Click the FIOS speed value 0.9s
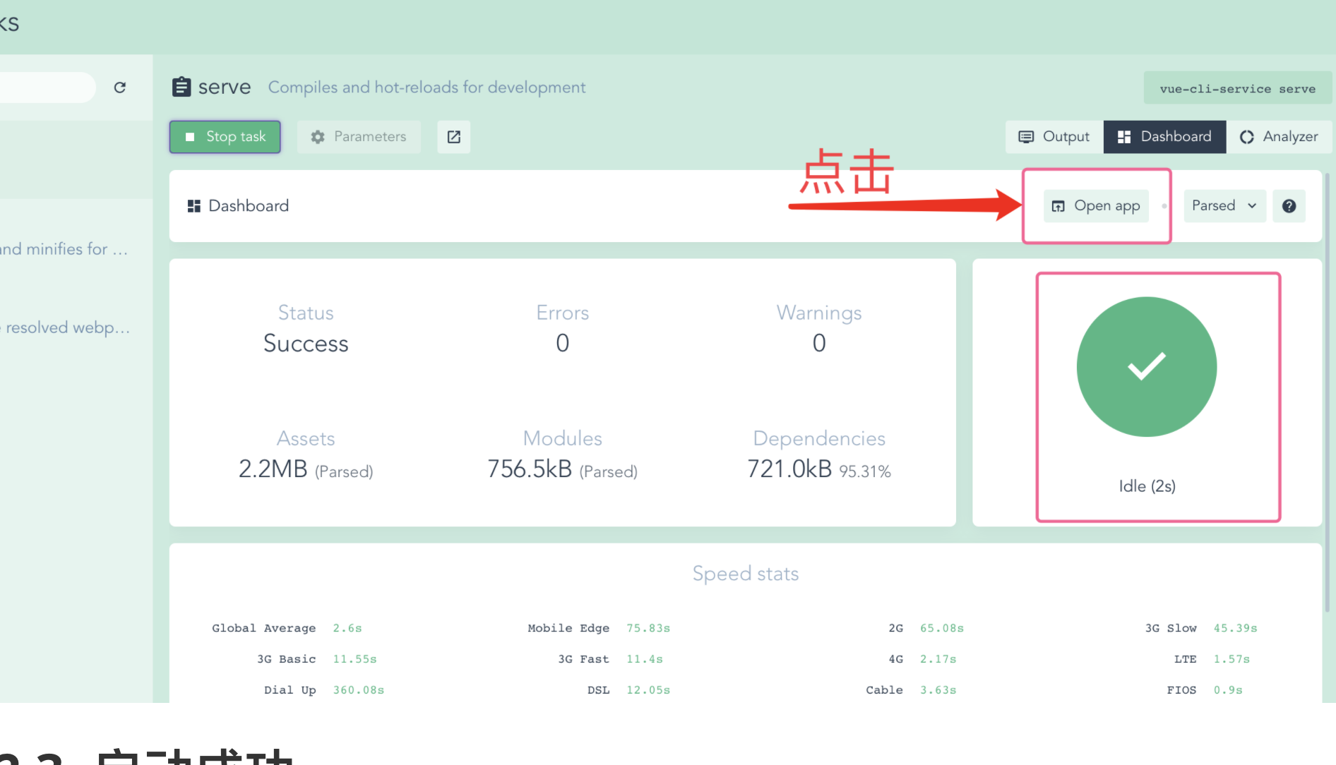This screenshot has width=1336, height=765. [x=1228, y=690]
